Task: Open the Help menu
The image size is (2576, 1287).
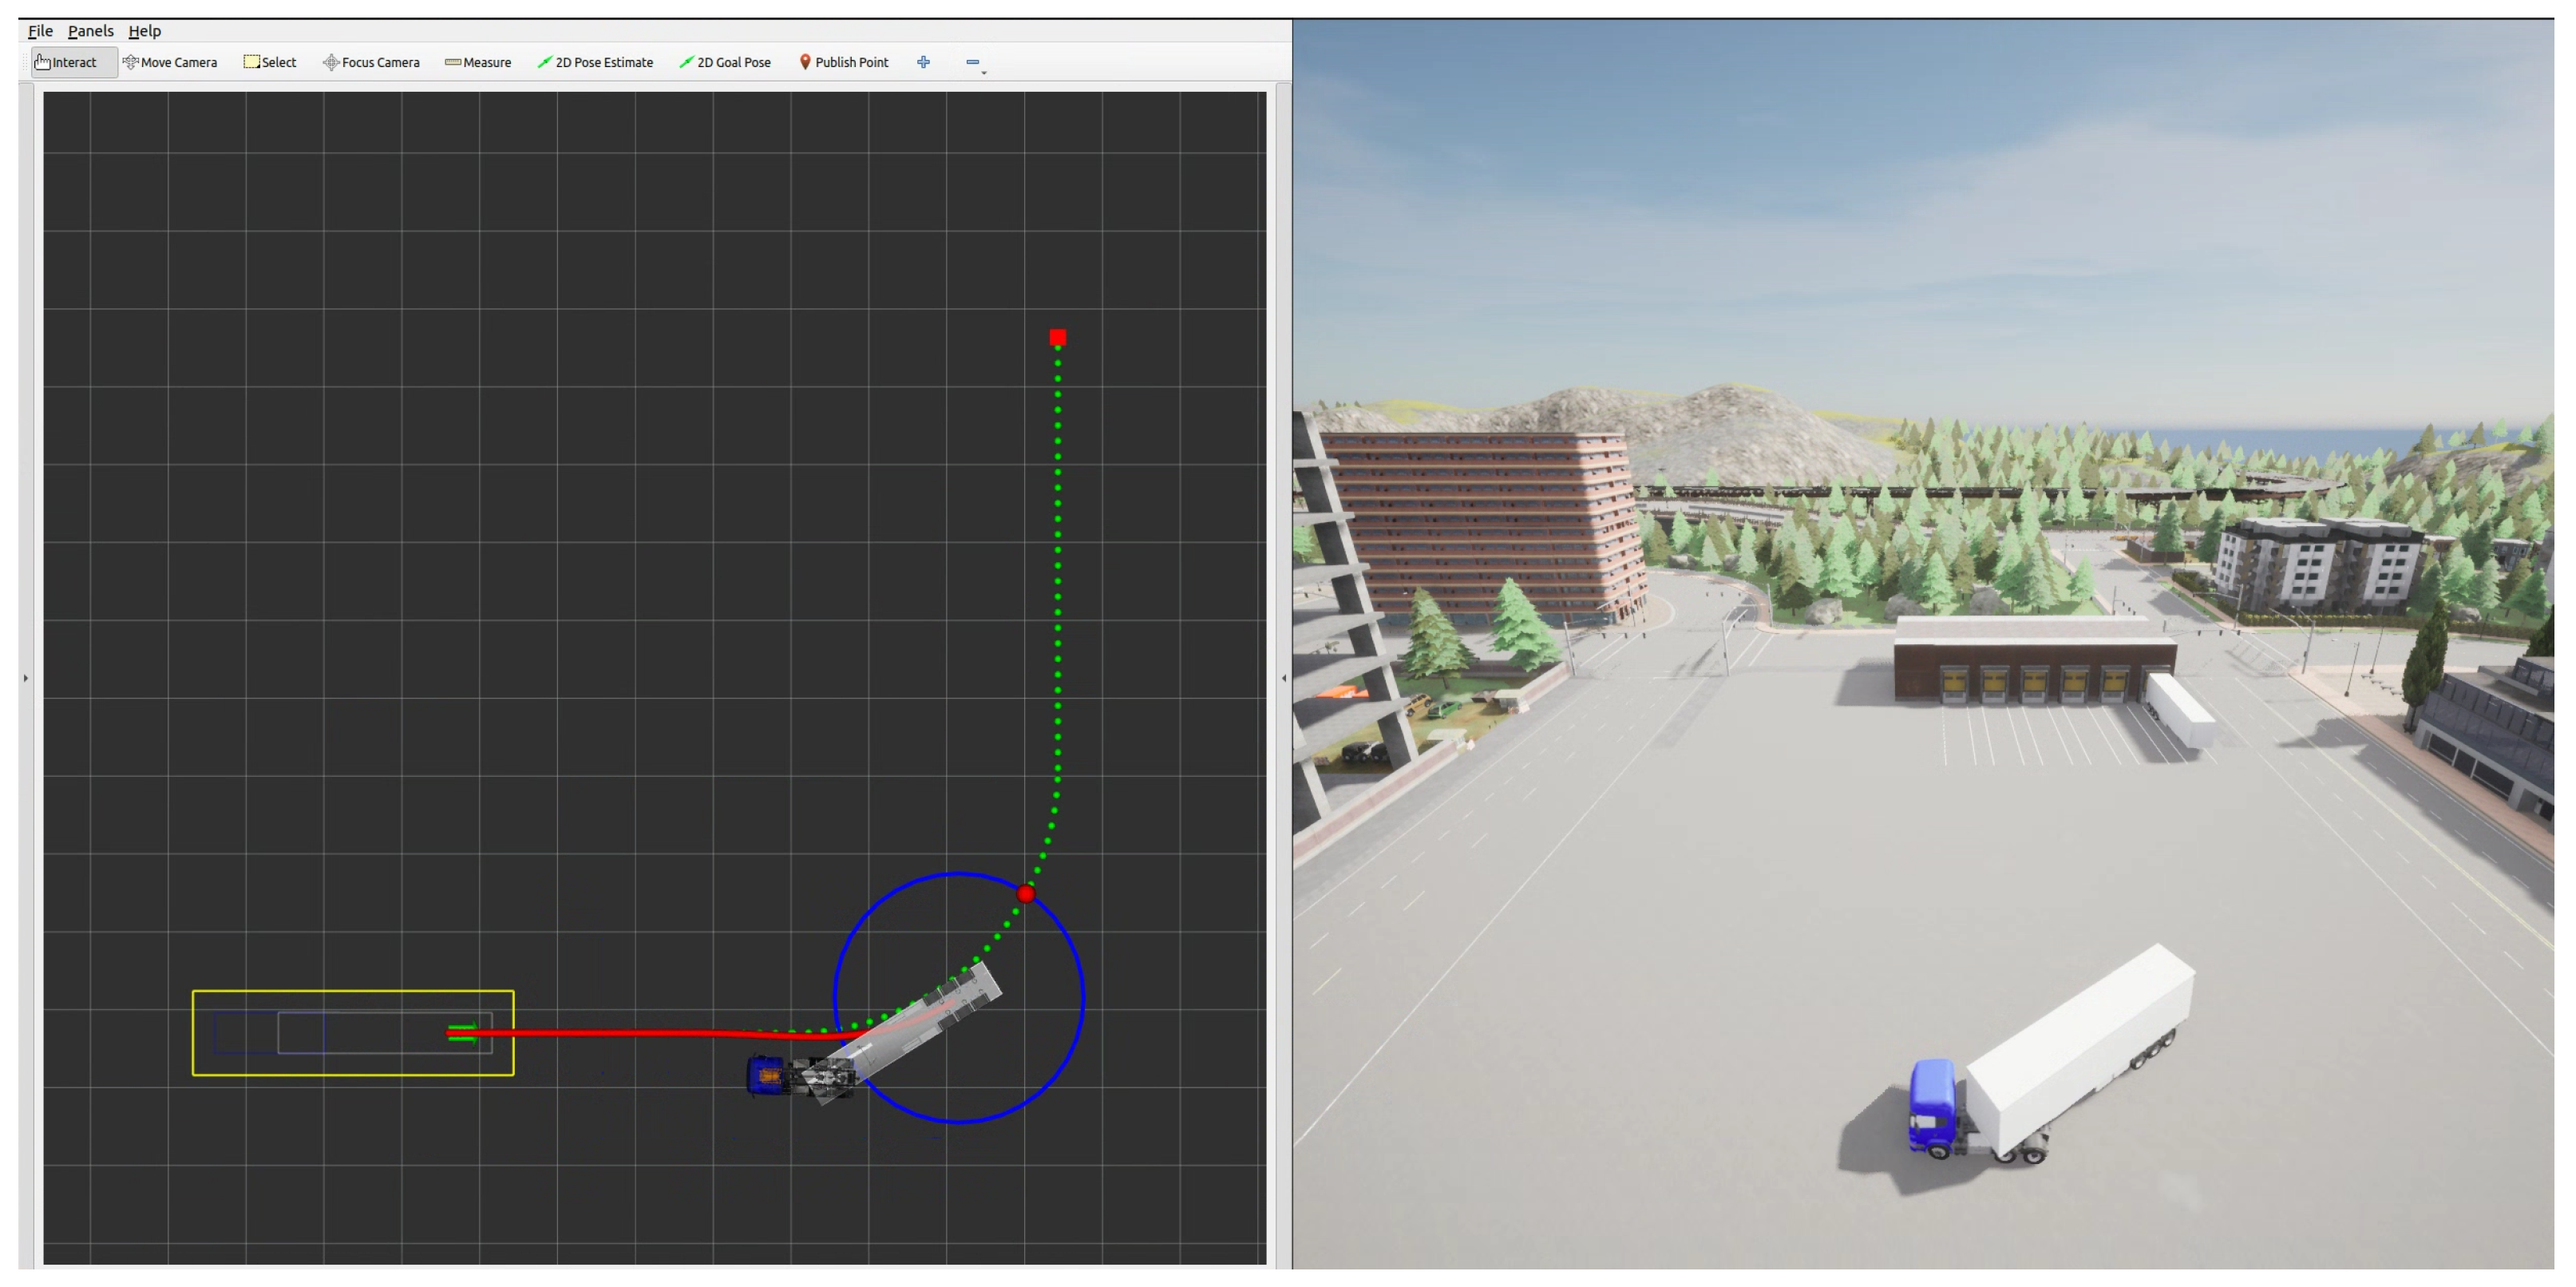Action: [144, 31]
